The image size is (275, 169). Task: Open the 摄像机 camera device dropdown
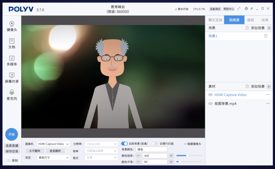pyautogui.click(x=53, y=144)
